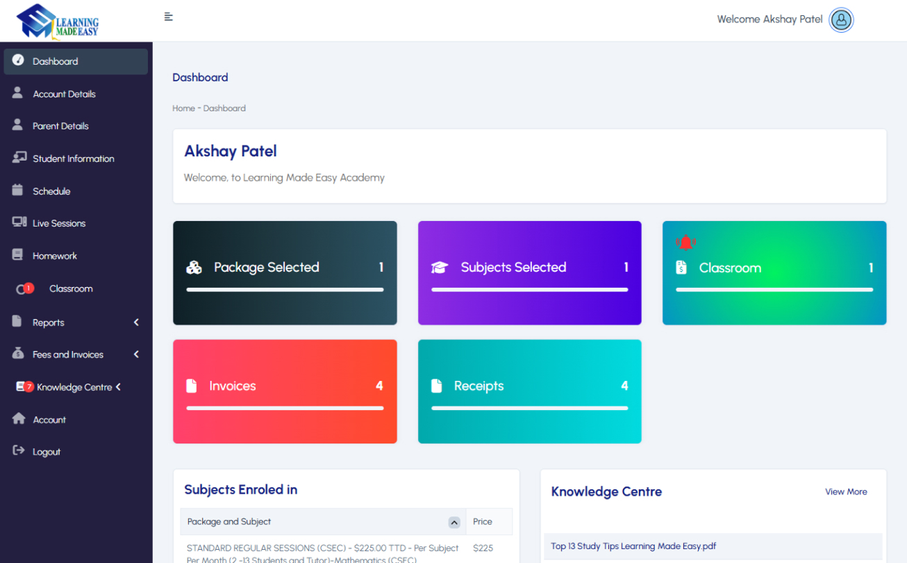The height and width of the screenshot is (563, 907).
Task: Click the Schedule calendar icon in sidebar
Action: pyautogui.click(x=18, y=190)
